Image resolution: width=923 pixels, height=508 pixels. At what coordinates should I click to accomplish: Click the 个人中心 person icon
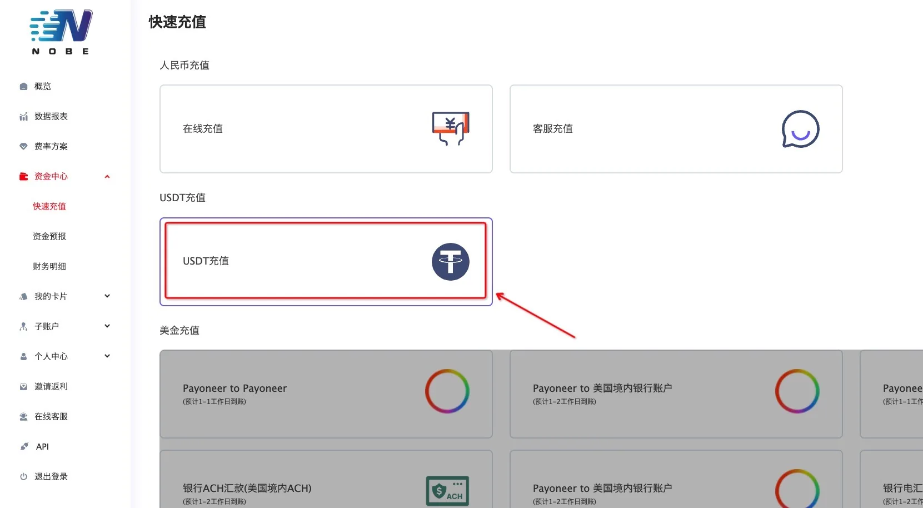pos(23,356)
